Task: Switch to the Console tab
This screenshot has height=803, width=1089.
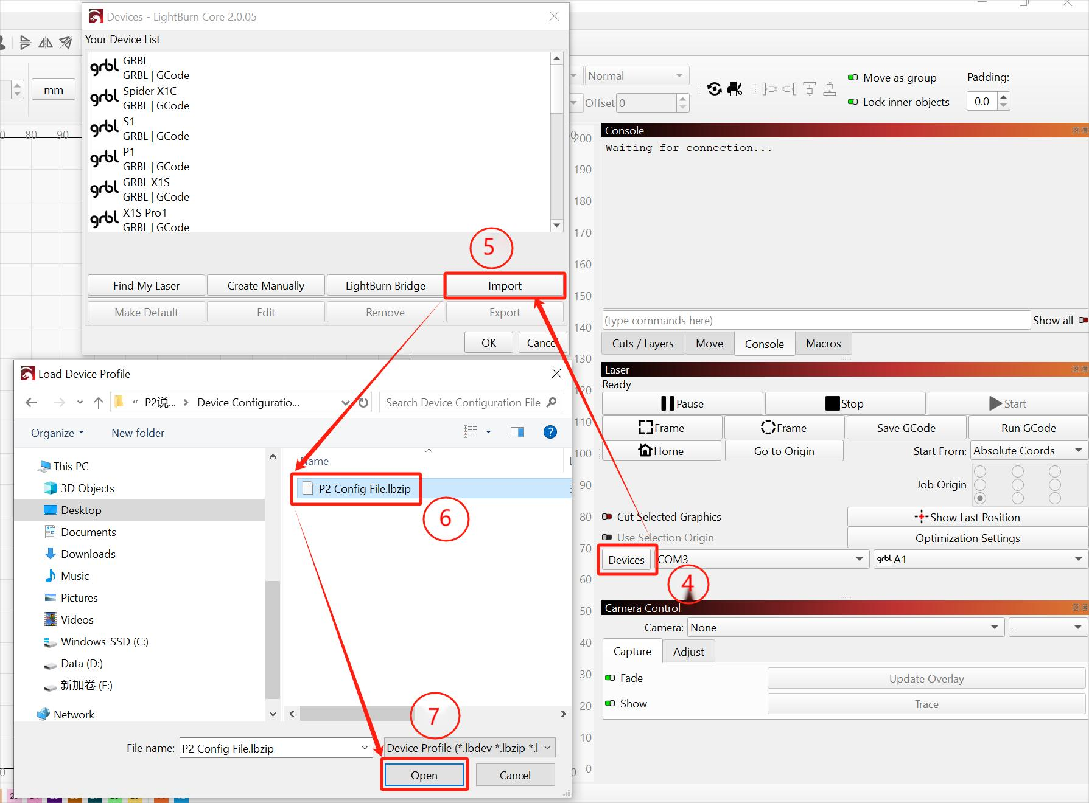Action: point(764,344)
